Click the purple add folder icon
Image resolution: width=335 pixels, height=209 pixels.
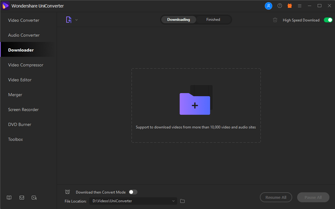point(195,104)
